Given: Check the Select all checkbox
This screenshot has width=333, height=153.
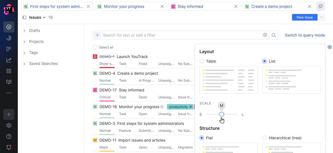Looking at the screenshot, I should [95, 47].
